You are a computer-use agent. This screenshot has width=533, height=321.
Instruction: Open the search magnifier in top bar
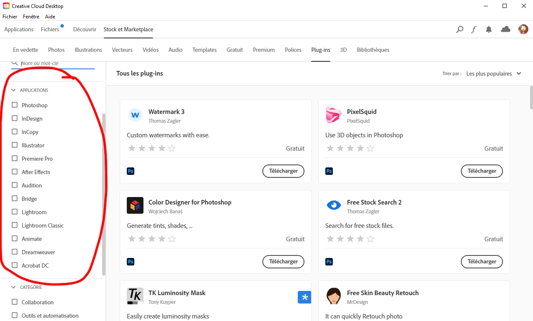(460, 30)
